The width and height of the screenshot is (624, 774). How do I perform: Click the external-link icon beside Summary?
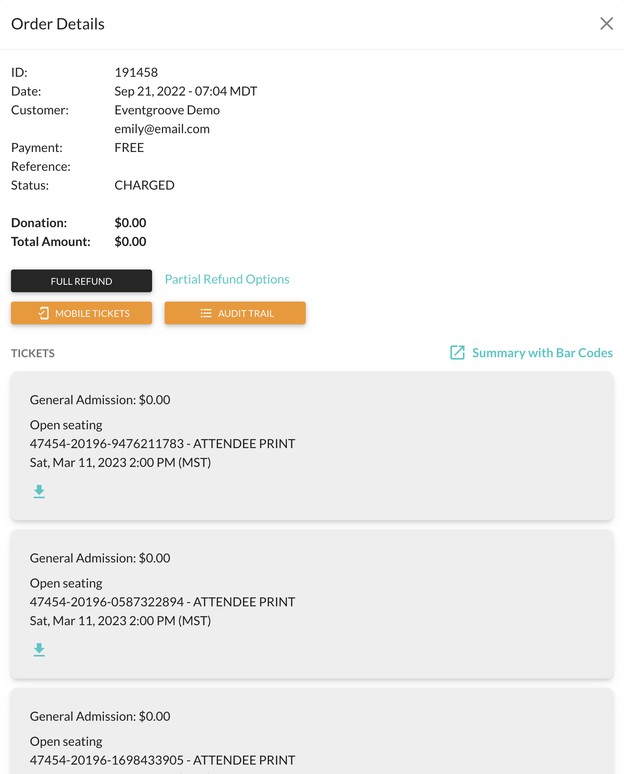pos(457,353)
